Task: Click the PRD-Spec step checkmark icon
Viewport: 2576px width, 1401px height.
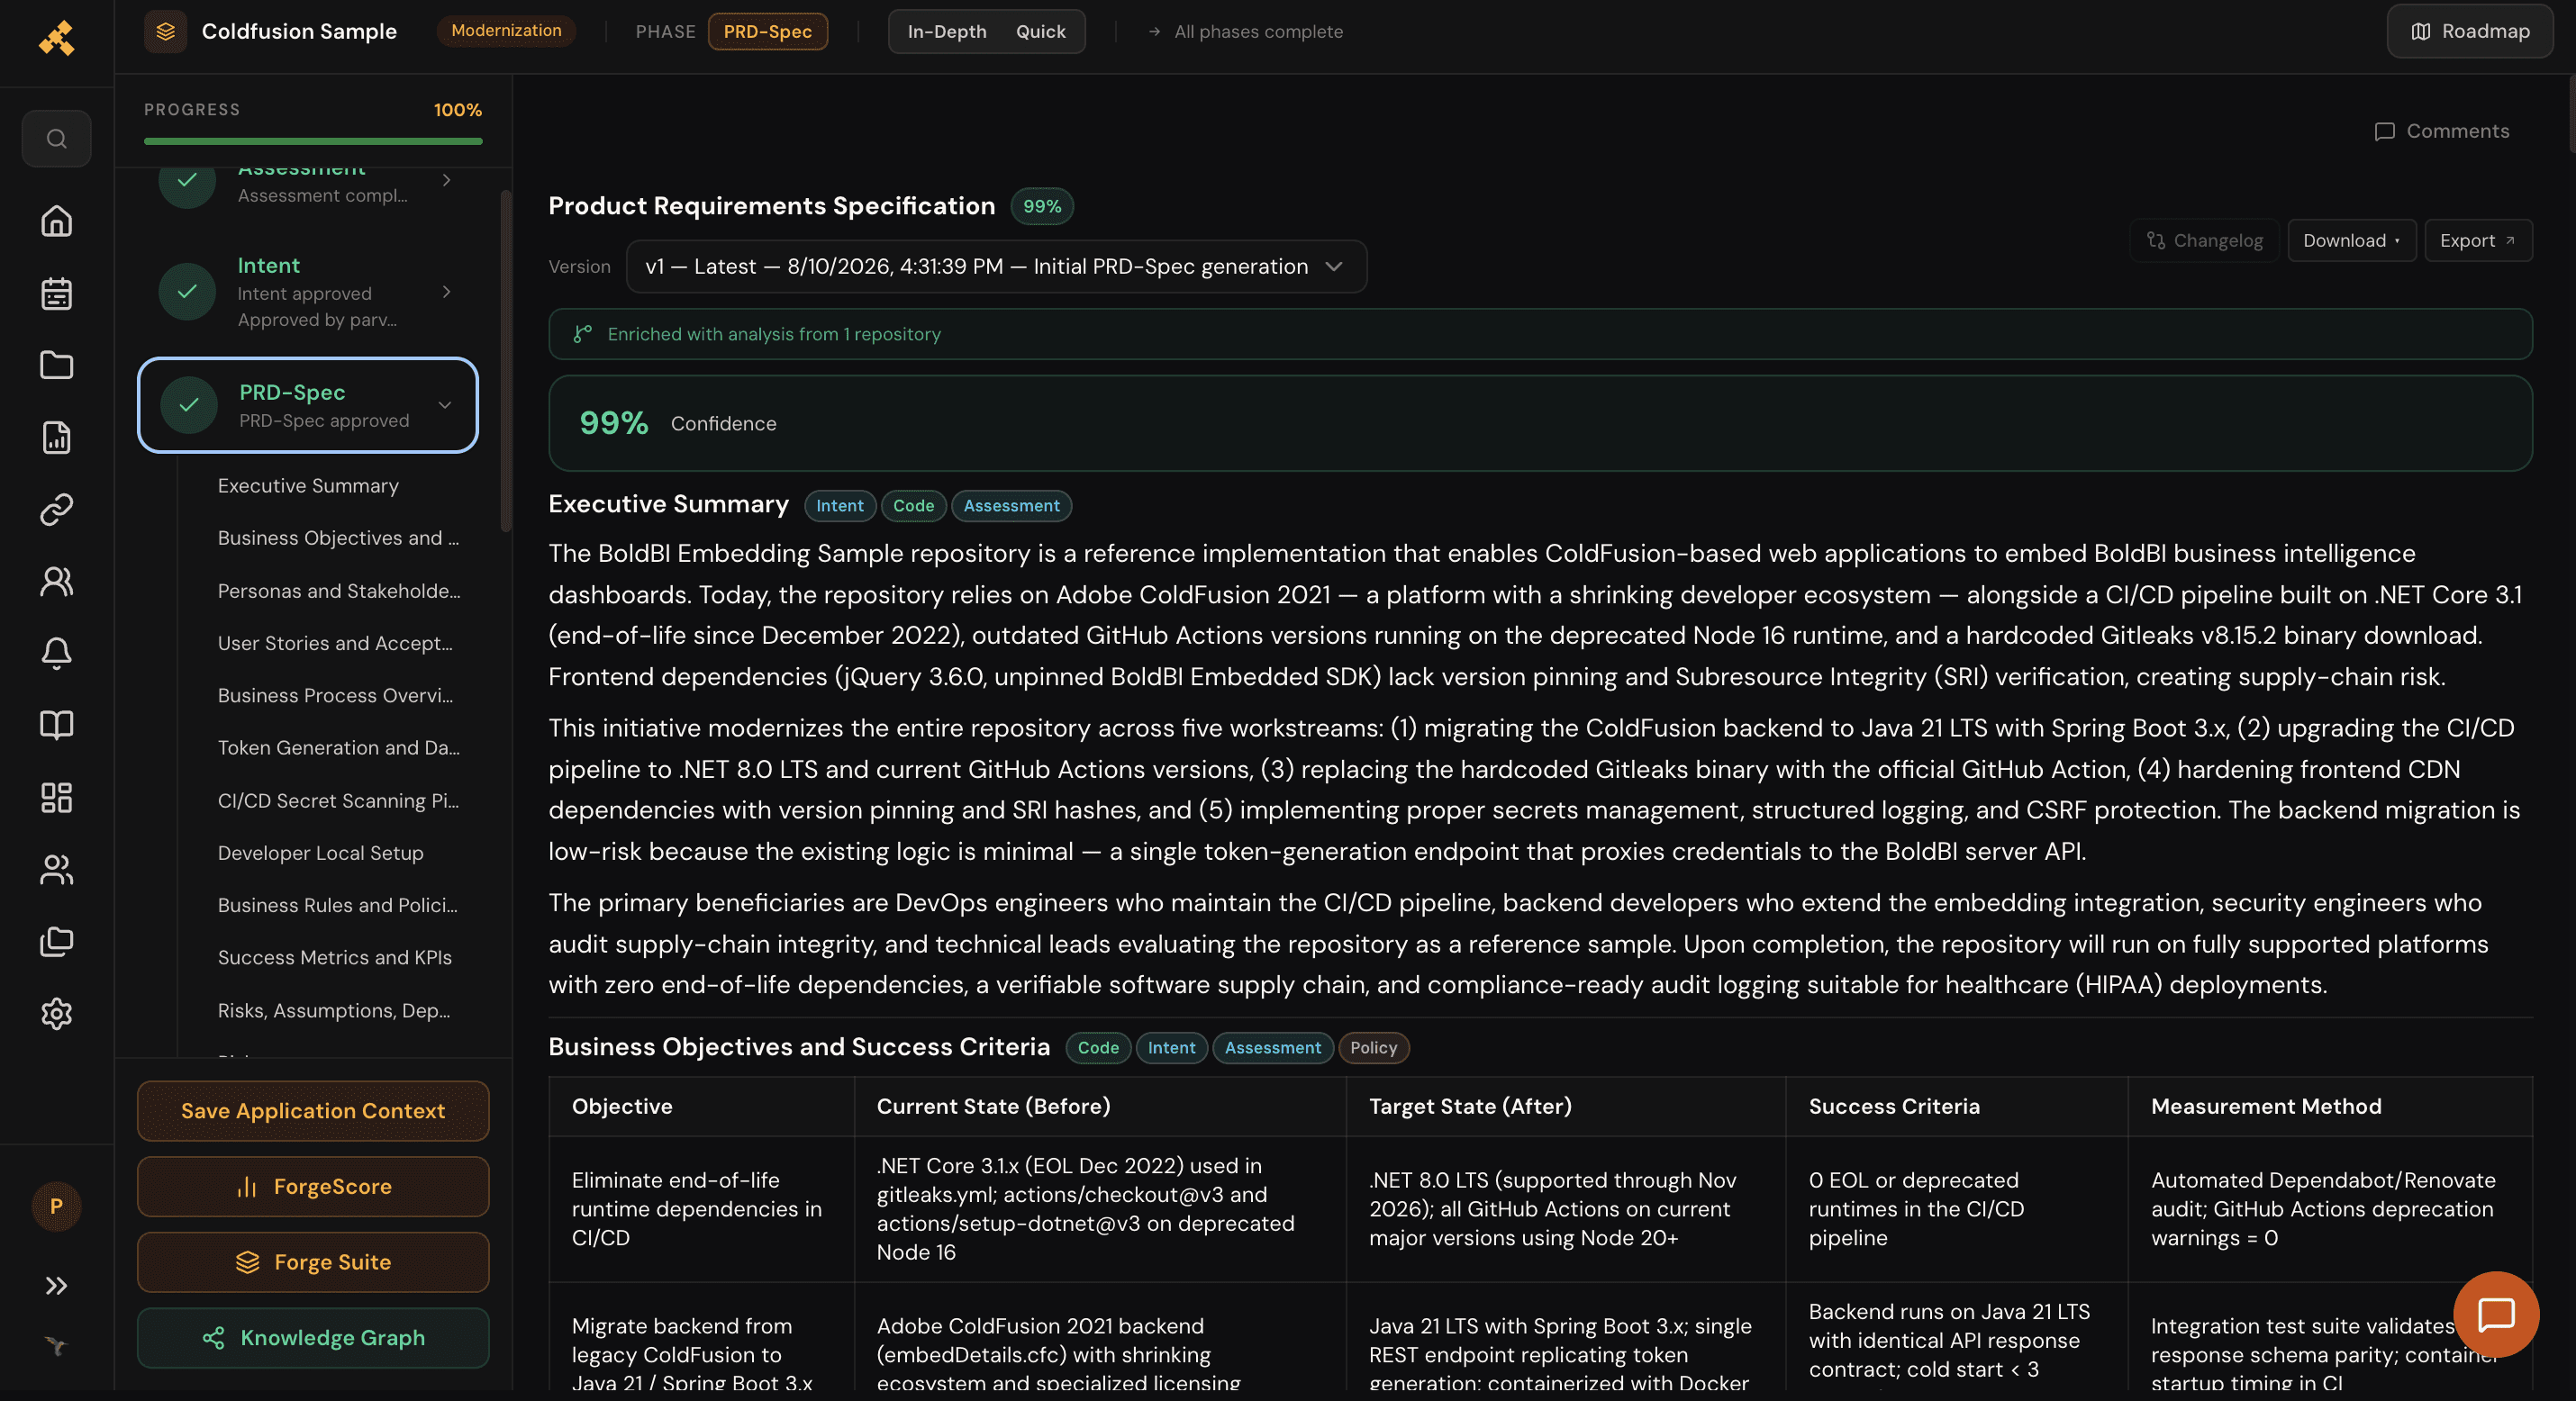Action: coord(189,405)
